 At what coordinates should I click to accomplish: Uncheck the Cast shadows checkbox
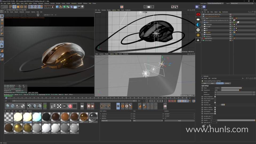pyautogui.click(x=215, y=111)
